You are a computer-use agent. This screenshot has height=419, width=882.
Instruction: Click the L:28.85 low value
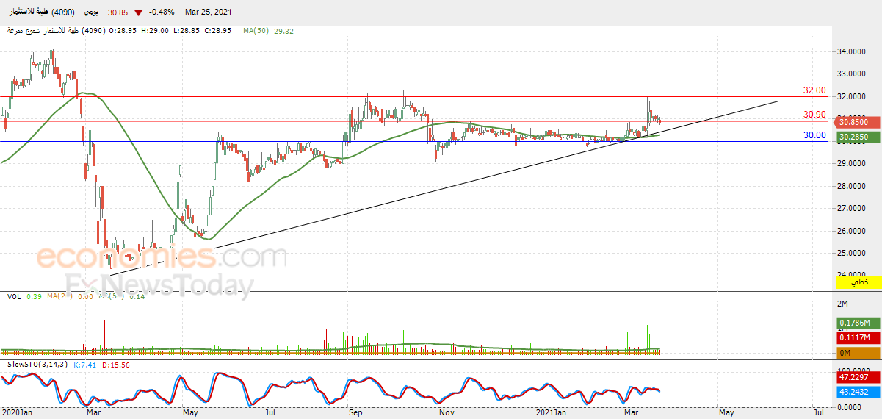187,31
